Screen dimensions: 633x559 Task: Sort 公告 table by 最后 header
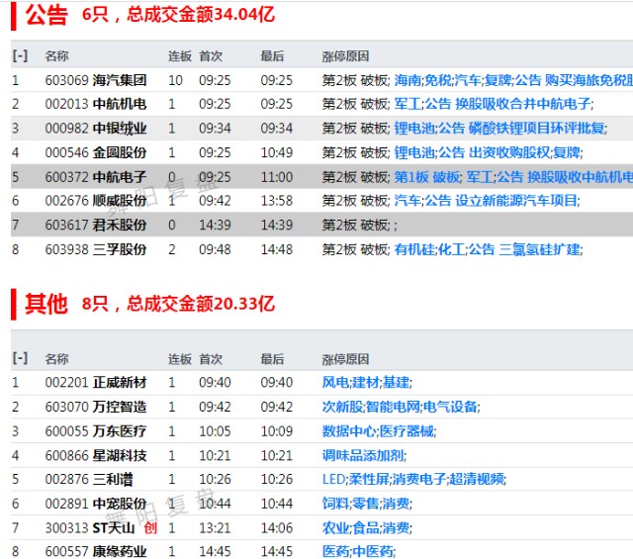pyautogui.click(x=272, y=55)
